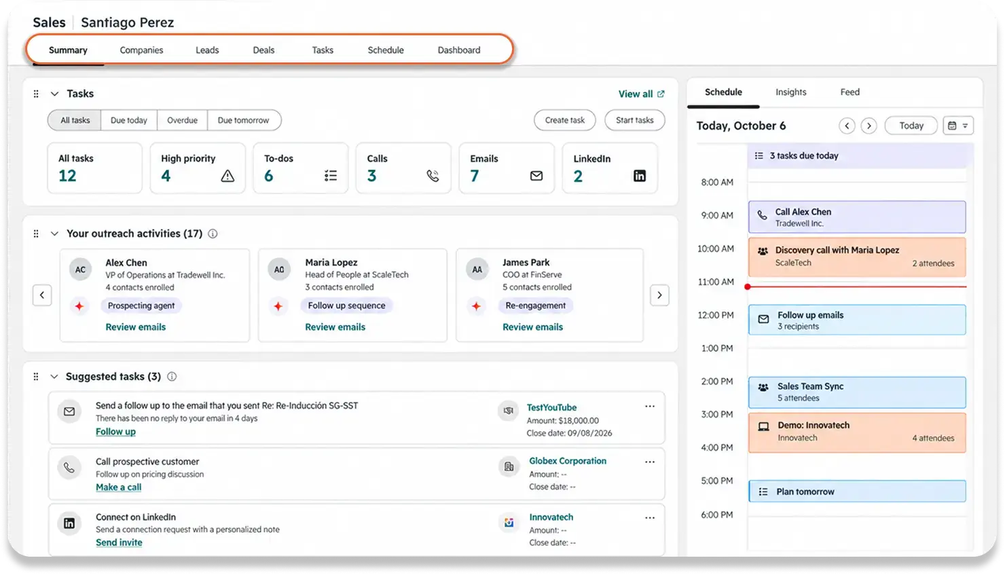Click the drag handle beside Tasks section

click(36, 94)
